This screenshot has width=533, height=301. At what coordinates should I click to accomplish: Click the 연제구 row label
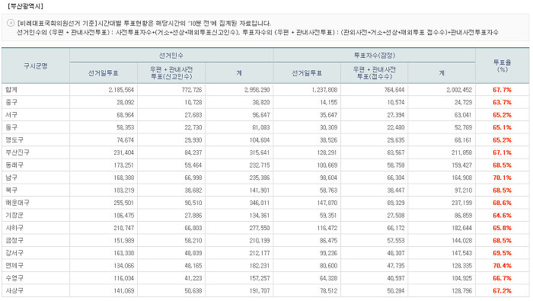pos(14,266)
